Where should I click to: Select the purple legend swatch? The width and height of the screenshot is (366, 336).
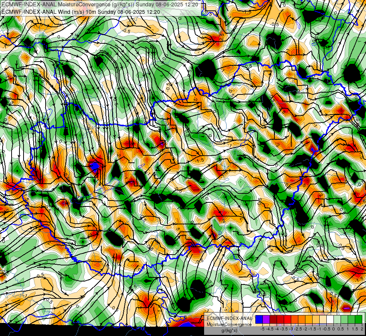pyautogui.click(x=266, y=320)
